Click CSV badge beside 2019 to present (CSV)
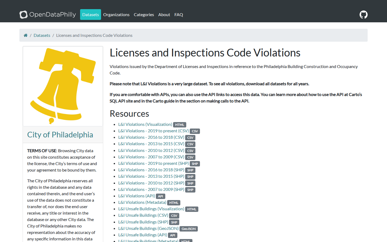Screen dimensions: 387x242 pyautogui.click(x=195, y=131)
